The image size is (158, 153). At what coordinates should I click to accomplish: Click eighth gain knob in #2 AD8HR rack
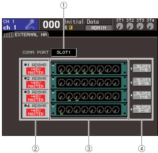click(116, 82)
